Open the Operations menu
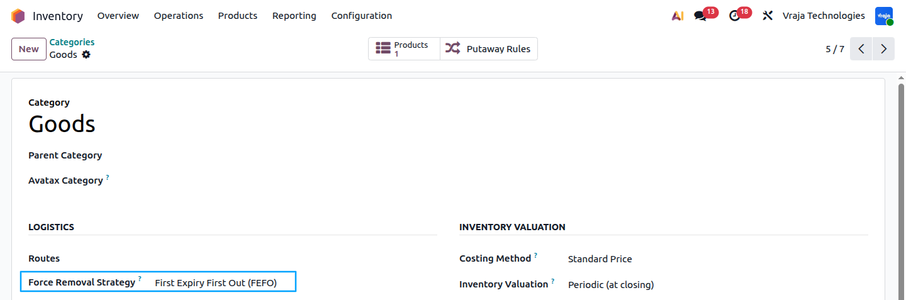The height and width of the screenshot is (300, 906). pos(179,16)
